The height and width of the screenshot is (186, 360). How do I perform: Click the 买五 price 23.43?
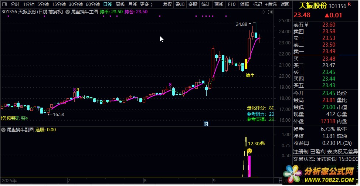(329, 85)
